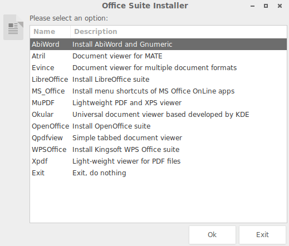Click the document icon beside the prompt

pos(13,27)
